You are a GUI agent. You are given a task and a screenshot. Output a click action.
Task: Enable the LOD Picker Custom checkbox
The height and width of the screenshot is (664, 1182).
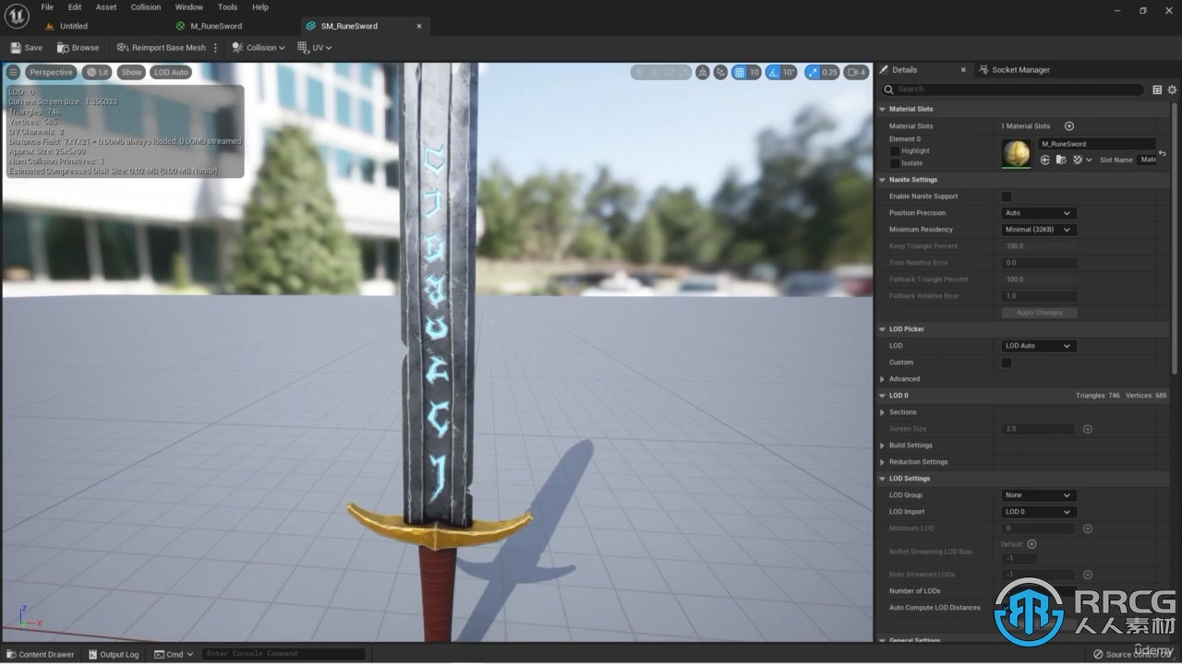pyautogui.click(x=1007, y=362)
